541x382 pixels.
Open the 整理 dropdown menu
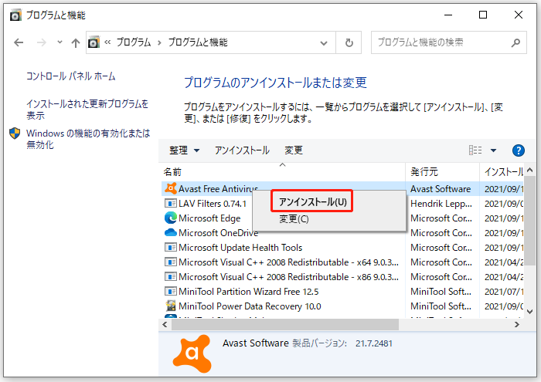(x=184, y=150)
